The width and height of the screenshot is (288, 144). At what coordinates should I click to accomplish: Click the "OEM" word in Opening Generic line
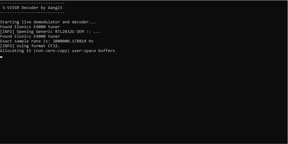(80, 31)
